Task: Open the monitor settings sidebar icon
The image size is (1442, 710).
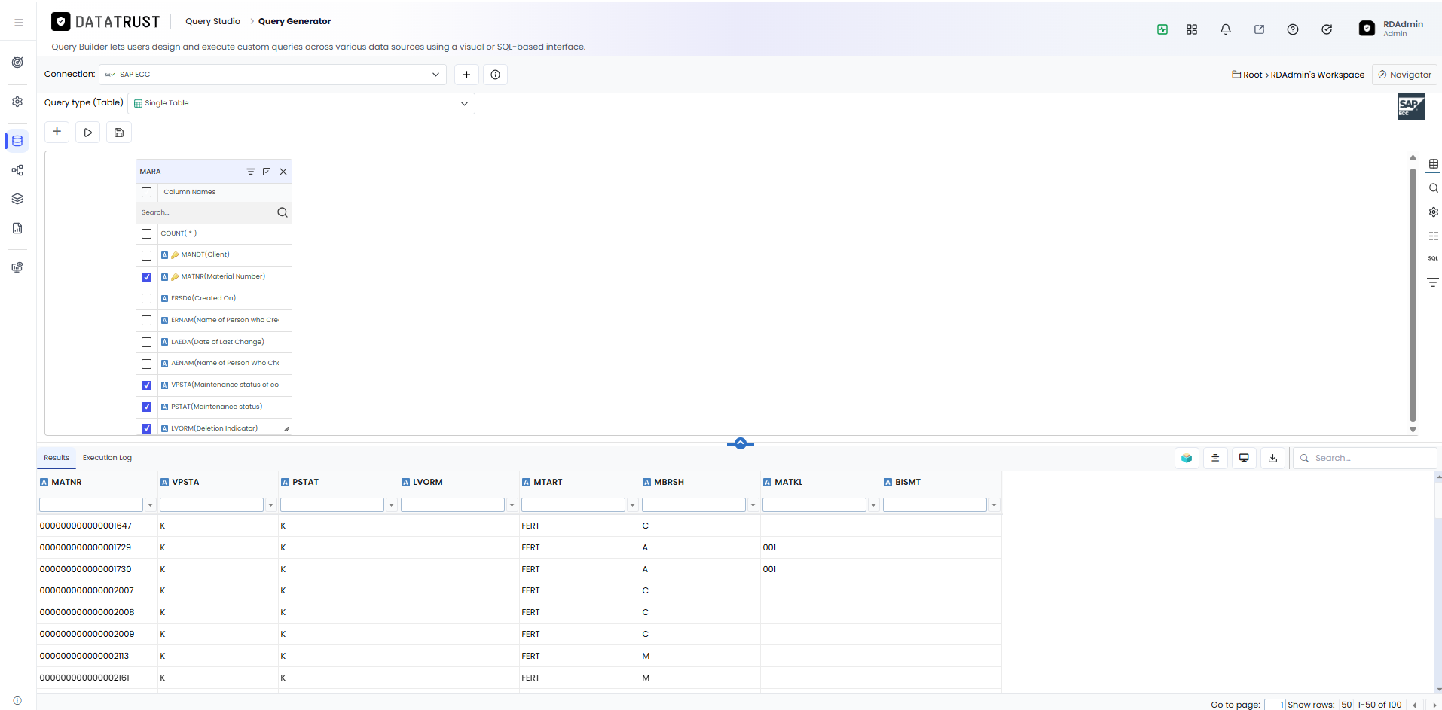Action: (17, 267)
